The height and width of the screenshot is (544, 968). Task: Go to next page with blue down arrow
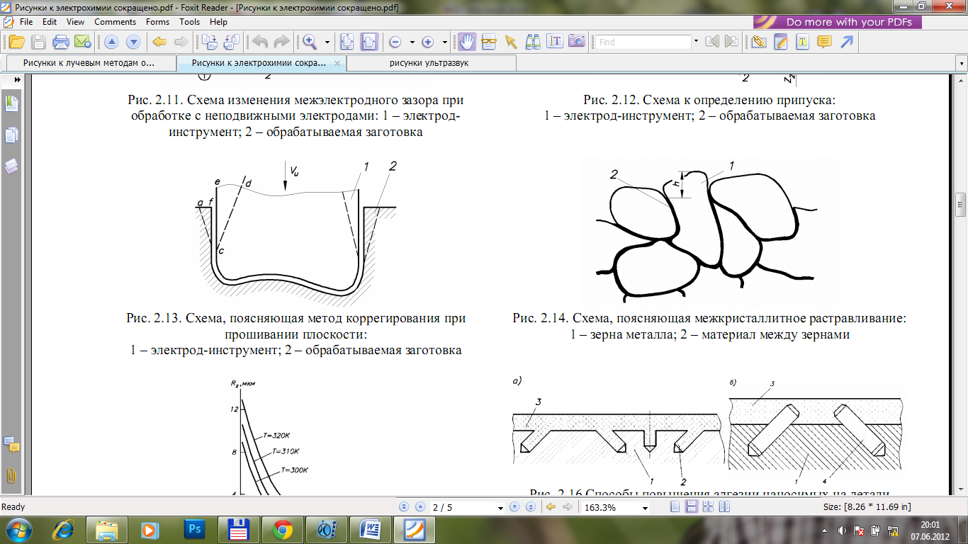[x=133, y=42]
